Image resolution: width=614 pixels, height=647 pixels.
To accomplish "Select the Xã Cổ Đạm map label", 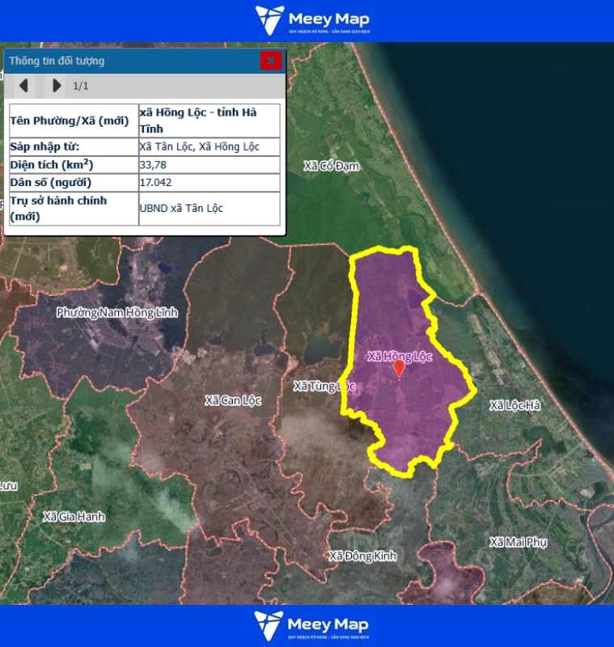I will pos(331,166).
